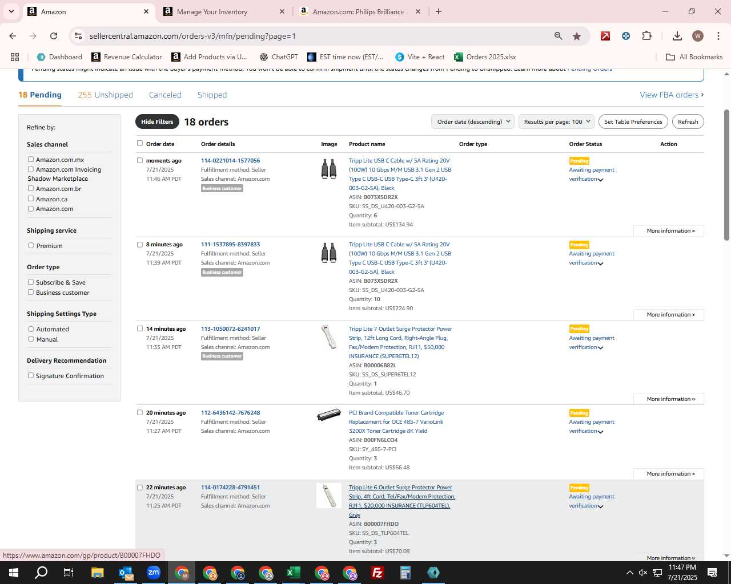The width and height of the screenshot is (731, 584).
Task: Switch to 18 Pending tab
Action: 40,95
